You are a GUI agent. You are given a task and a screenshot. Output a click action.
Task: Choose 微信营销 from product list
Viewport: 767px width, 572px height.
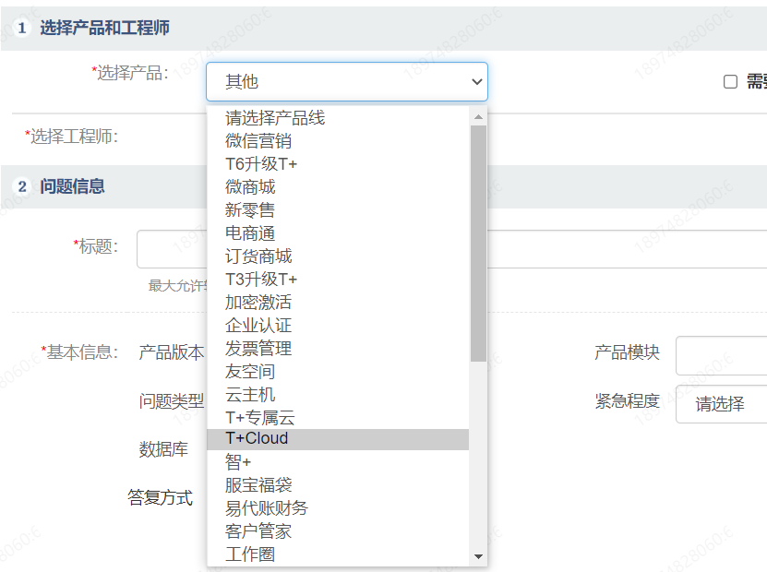338,141
